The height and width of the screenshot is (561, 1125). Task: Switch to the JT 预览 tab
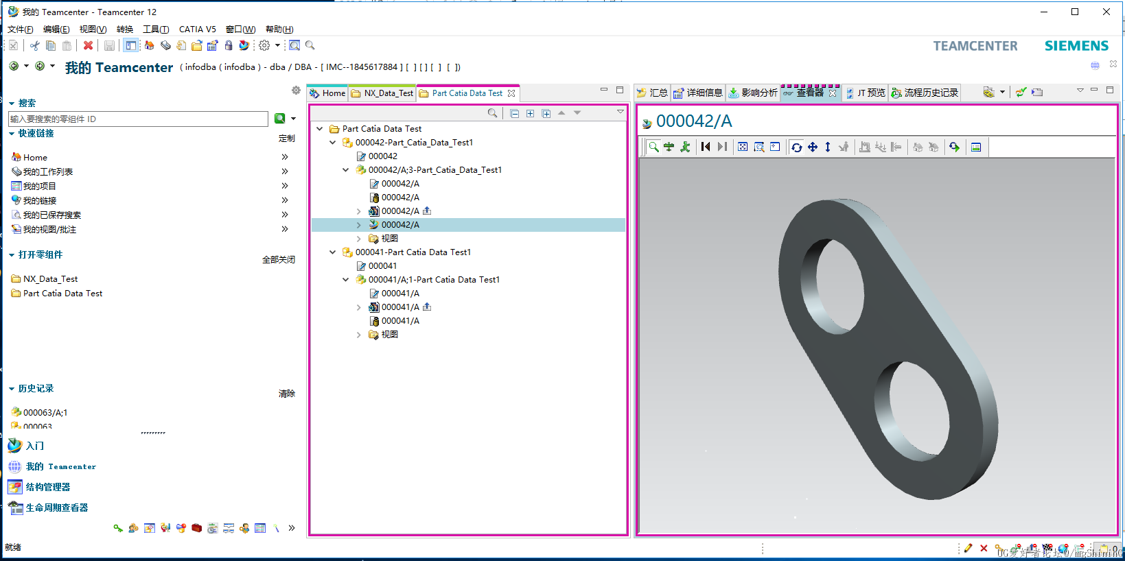click(x=865, y=93)
